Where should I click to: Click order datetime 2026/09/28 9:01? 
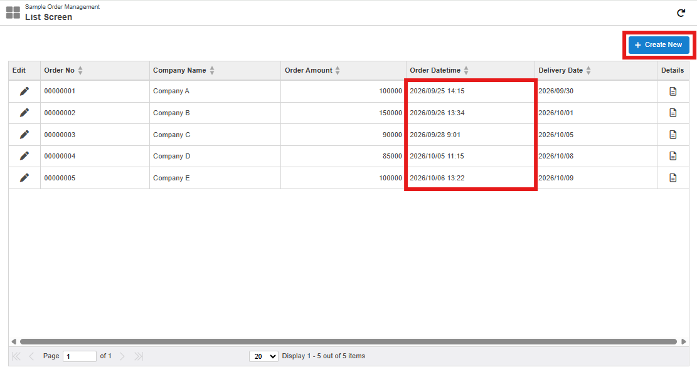(435, 135)
